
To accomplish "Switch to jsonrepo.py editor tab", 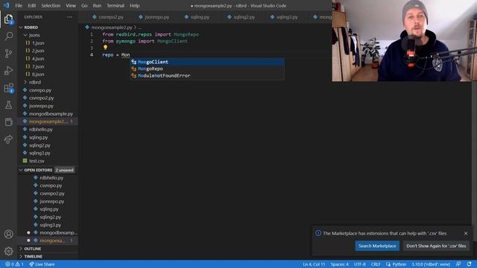I will (x=154, y=17).
